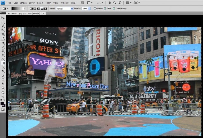Open the tool preset picker arrow
Image resolution: width=203 pixels, height=138 pixels.
pyautogui.click(x=8, y=9)
